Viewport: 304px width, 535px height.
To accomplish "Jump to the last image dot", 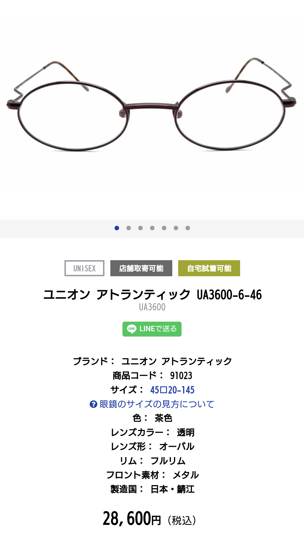I will point(188,228).
